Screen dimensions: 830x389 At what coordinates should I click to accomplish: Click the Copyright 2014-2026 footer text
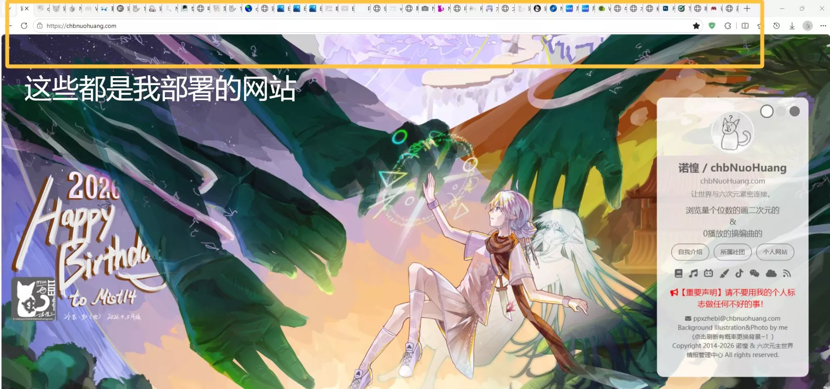click(733, 350)
